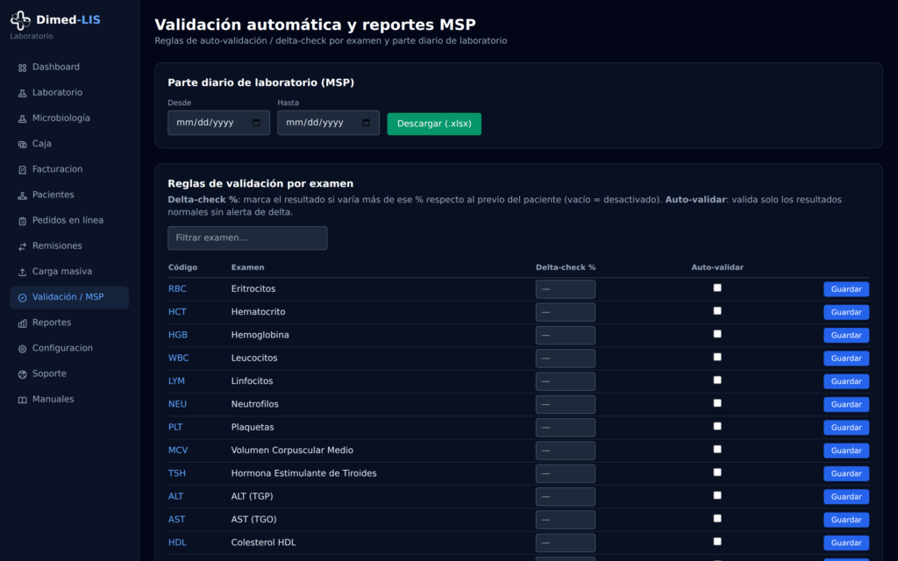The image size is (898, 561).
Task: Click the Laboratorio flask icon
Action: point(22,93)
